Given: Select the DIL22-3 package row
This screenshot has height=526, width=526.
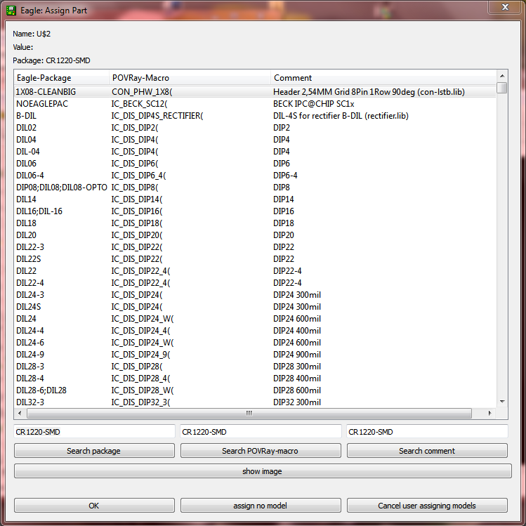Looking at the screenshot, I should [x=255, y=247].
